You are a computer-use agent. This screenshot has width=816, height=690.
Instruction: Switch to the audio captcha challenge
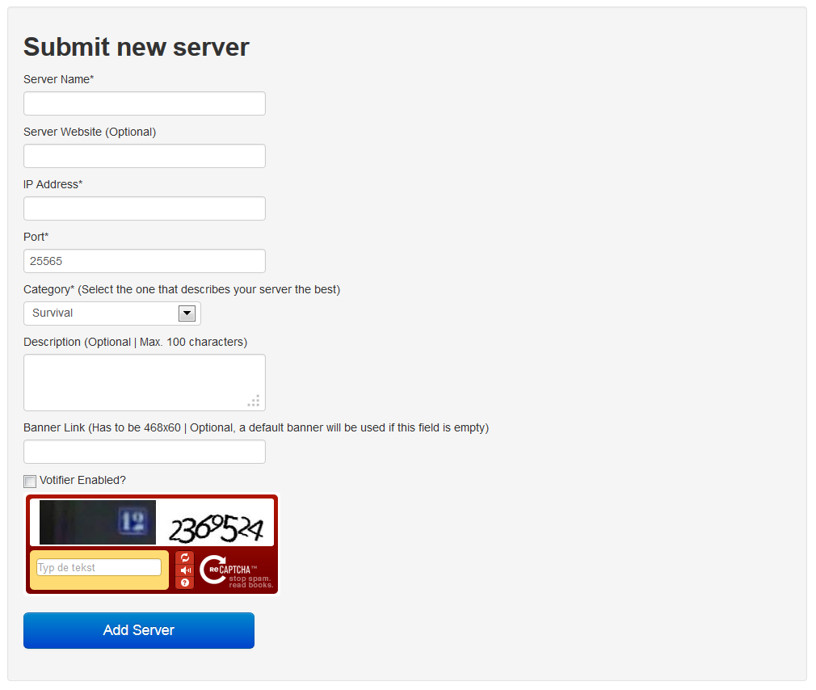pos(184,570)
